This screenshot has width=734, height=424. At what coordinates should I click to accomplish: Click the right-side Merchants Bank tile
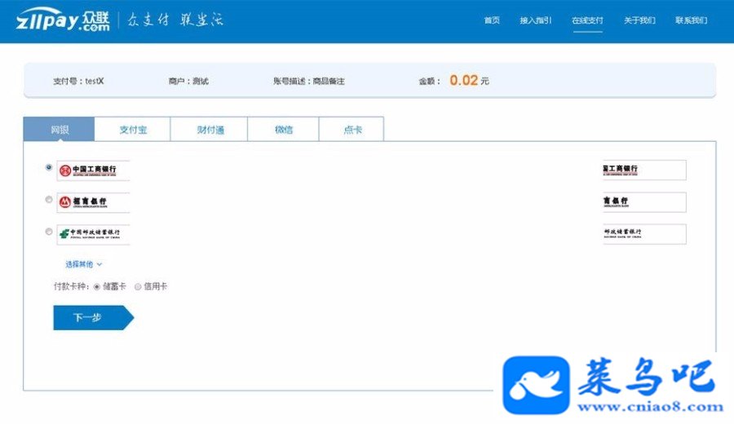[x=644, y=201]
